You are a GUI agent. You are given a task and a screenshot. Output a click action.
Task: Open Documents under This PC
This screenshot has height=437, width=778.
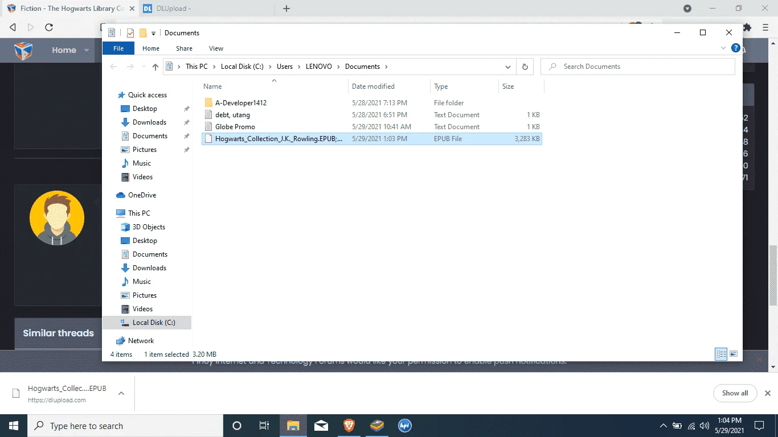(150, 254)
